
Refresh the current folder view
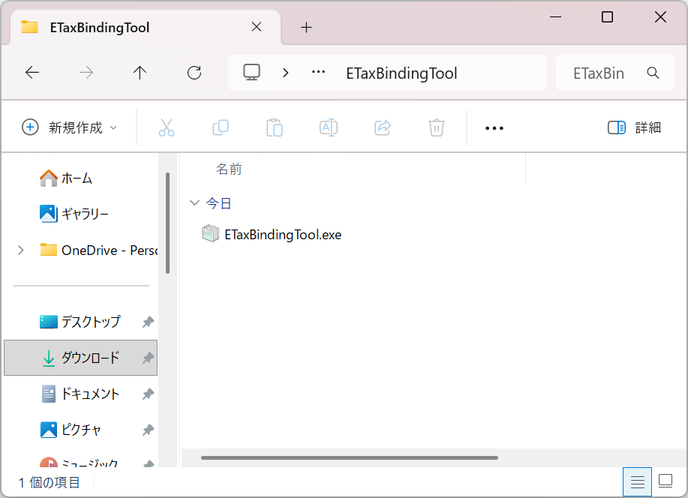pos(194,73)
